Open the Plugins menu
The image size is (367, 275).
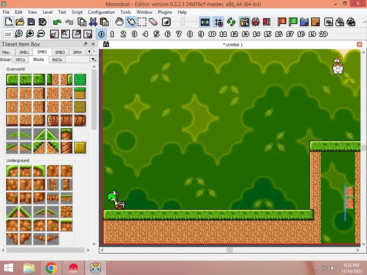click(x=165, y=12)
